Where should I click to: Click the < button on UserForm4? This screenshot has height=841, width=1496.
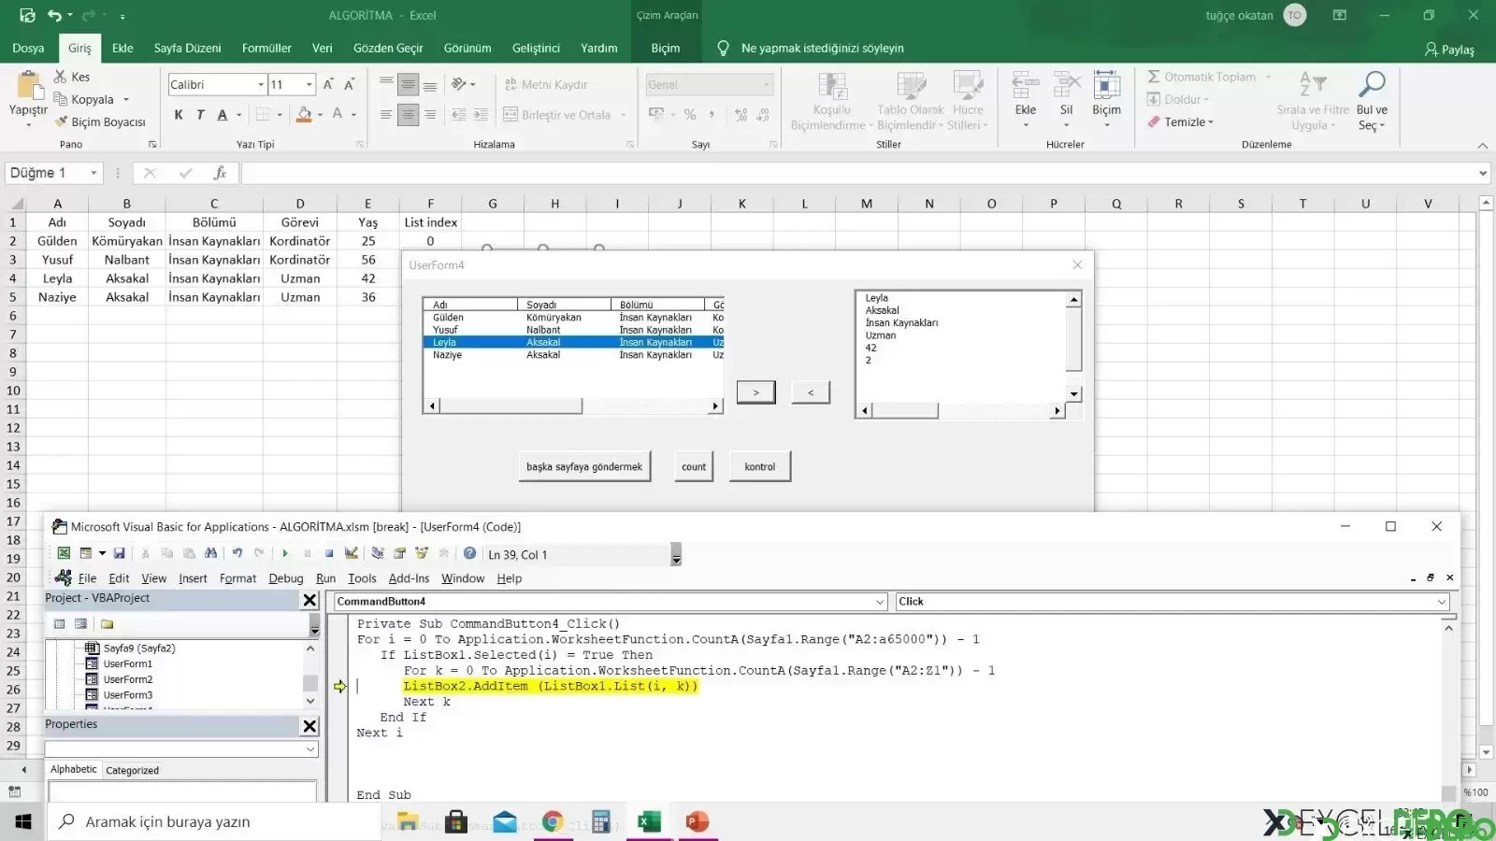click(811, 392)
